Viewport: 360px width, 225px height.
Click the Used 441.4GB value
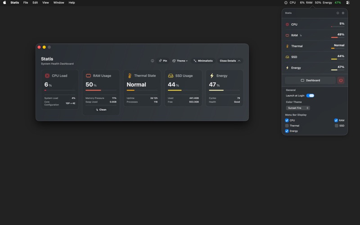(194, 98)
